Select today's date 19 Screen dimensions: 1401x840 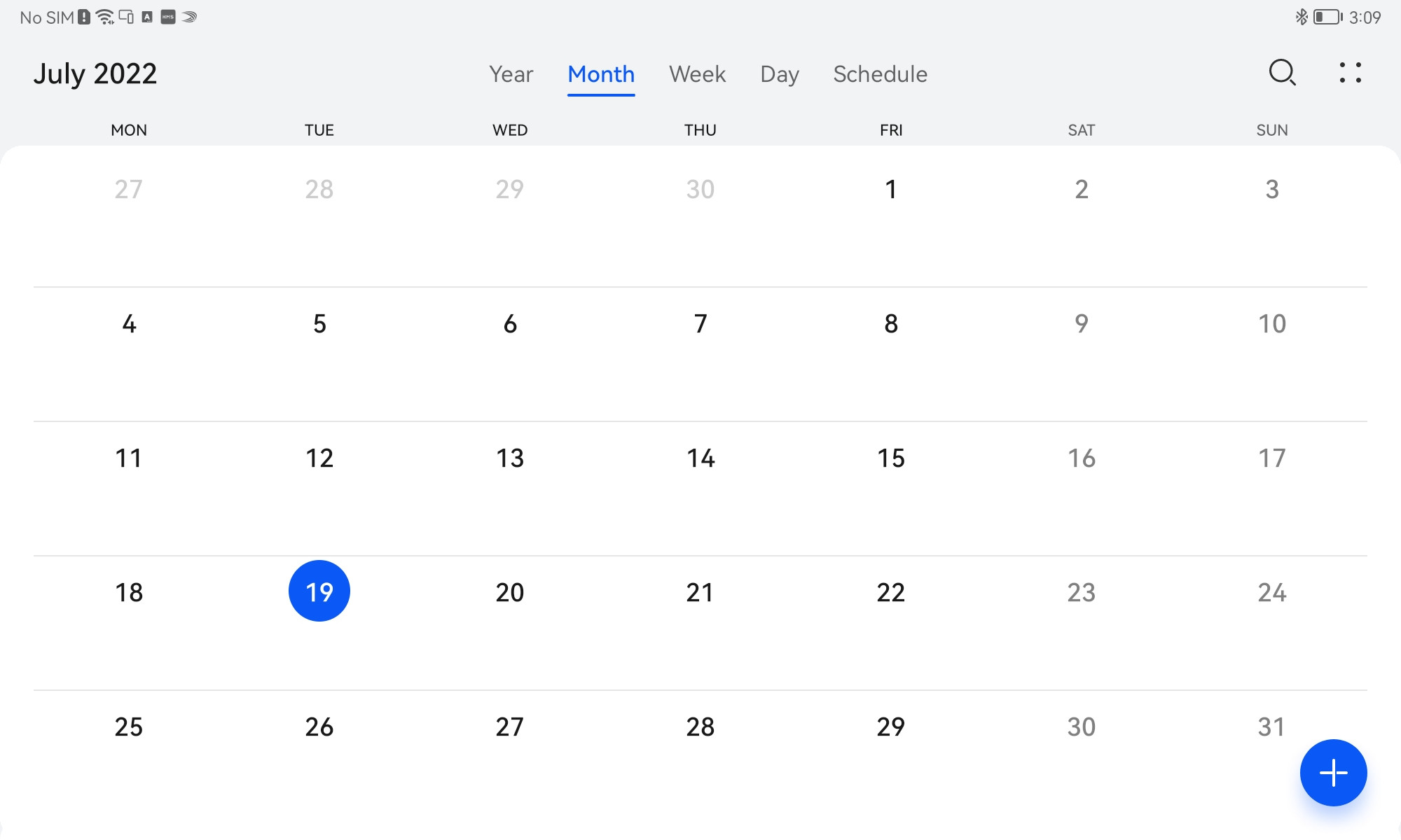point(319,591)
